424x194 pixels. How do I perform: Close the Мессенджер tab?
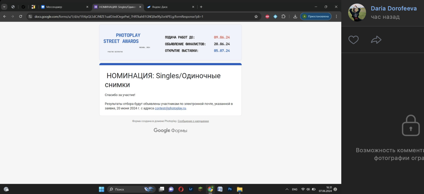pos(87,7)
